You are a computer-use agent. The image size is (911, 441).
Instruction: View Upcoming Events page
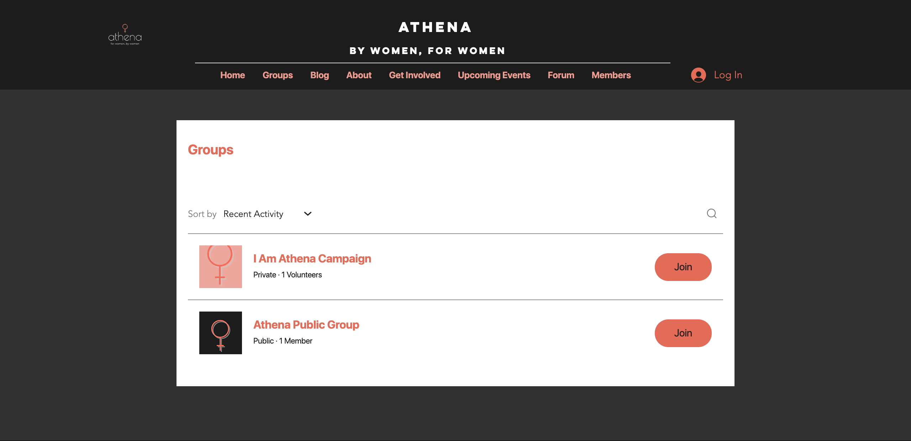coord(494,75)
